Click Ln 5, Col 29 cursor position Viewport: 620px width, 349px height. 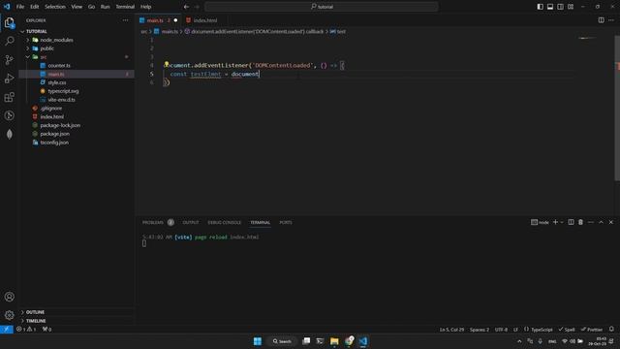click(x=452, y=330)
